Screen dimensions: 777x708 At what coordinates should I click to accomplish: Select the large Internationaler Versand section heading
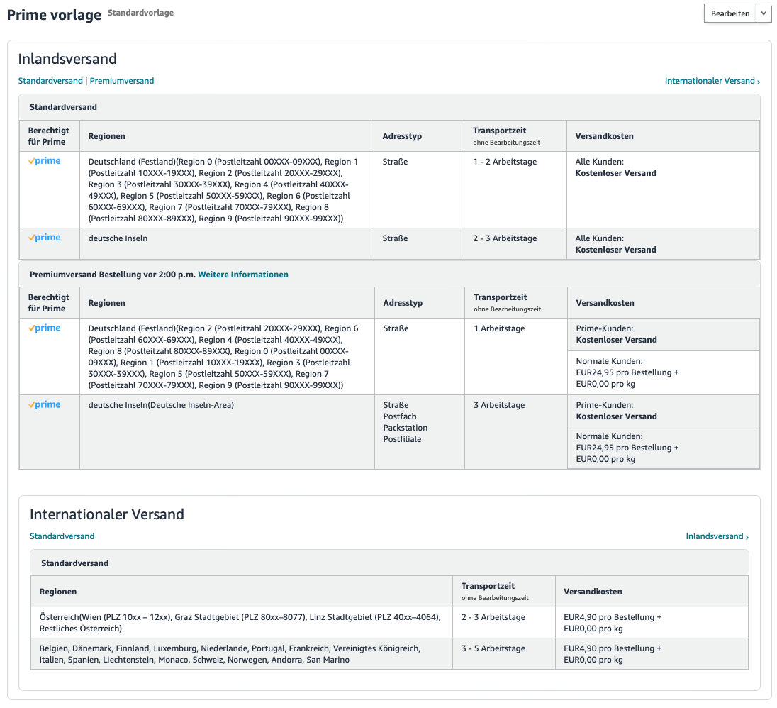pos(107,514)
